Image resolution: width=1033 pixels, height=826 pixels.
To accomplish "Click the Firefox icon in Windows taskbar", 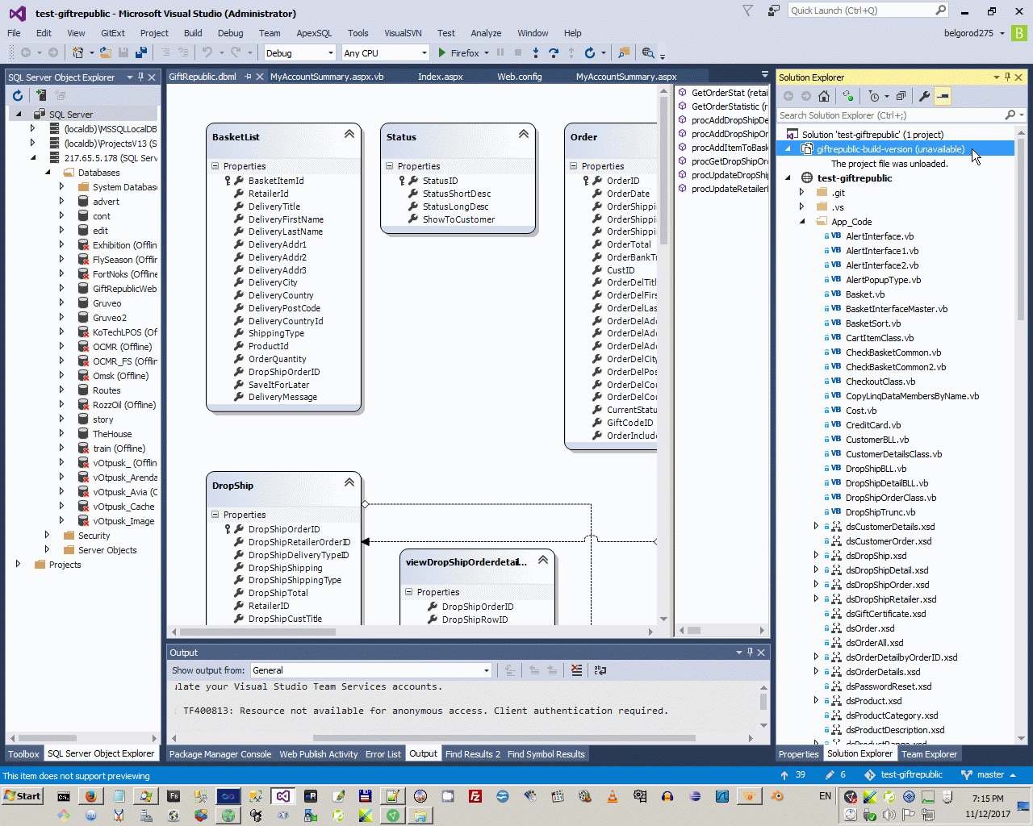I will (90, 796).
